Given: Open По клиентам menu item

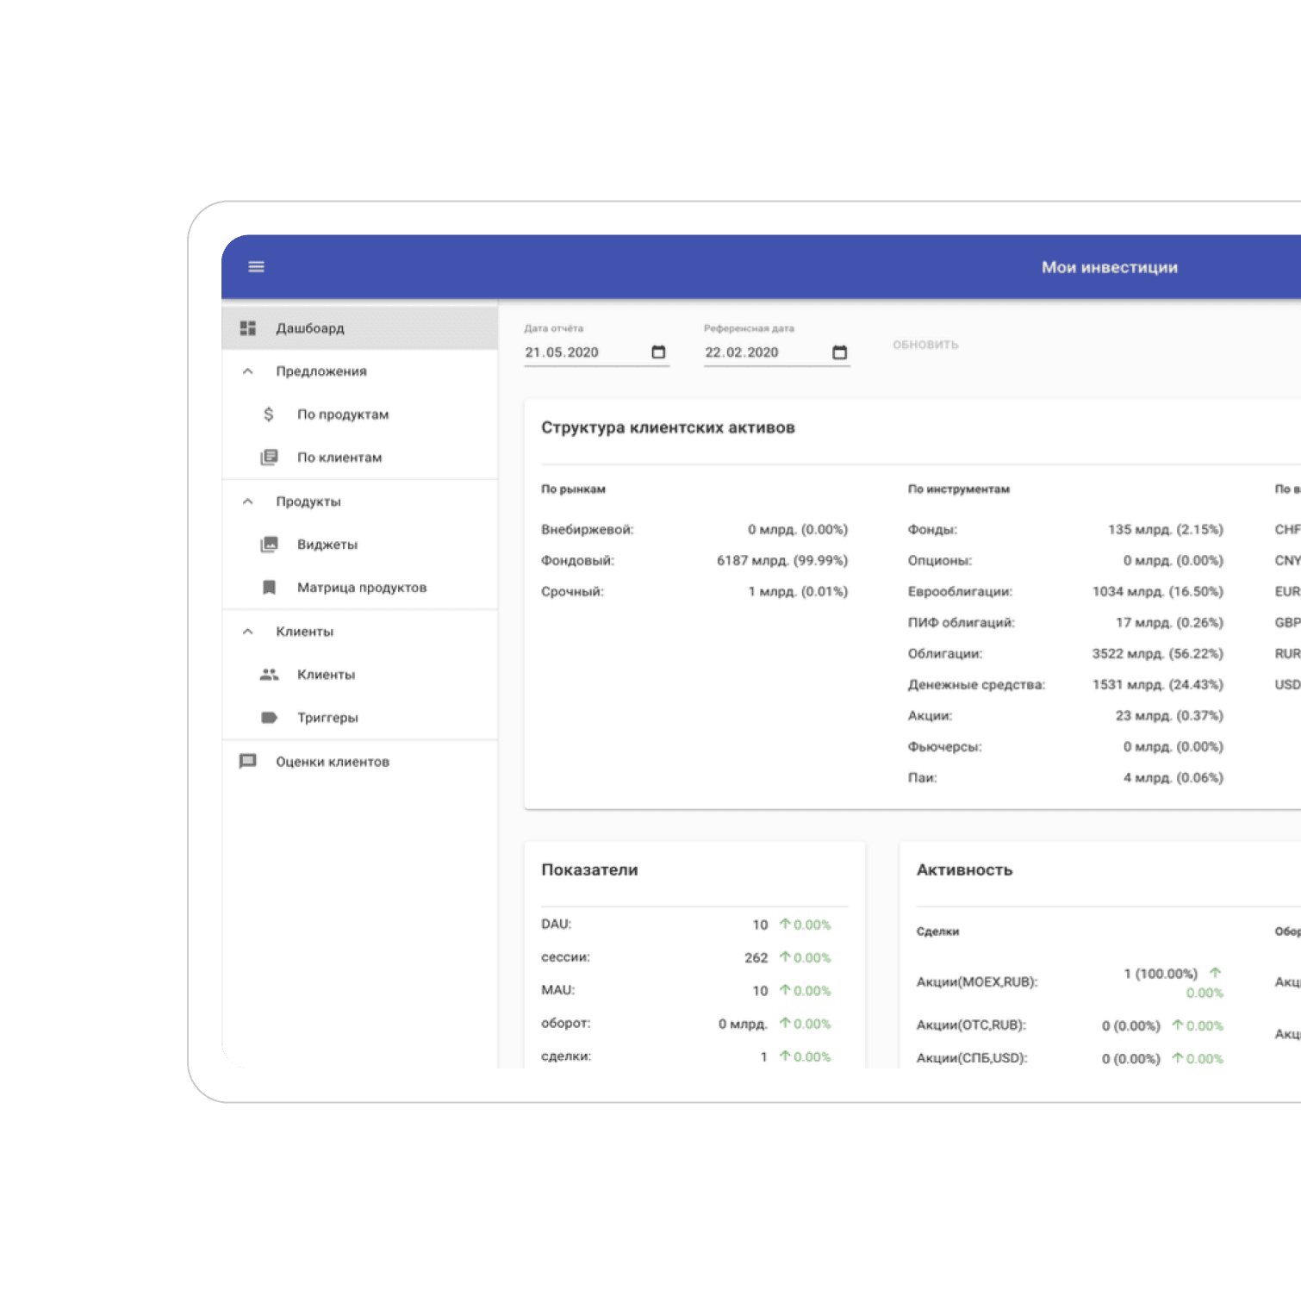Looking at the screenshot, I should (x=360, y=458).
